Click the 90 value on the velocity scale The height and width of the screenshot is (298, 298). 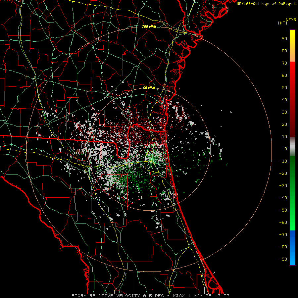(284, 39)
